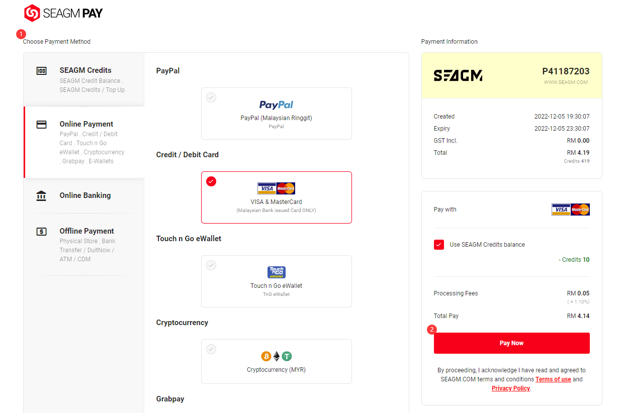Select the PayPal radio circle
The image size is (623, 413).
[211, 97]
